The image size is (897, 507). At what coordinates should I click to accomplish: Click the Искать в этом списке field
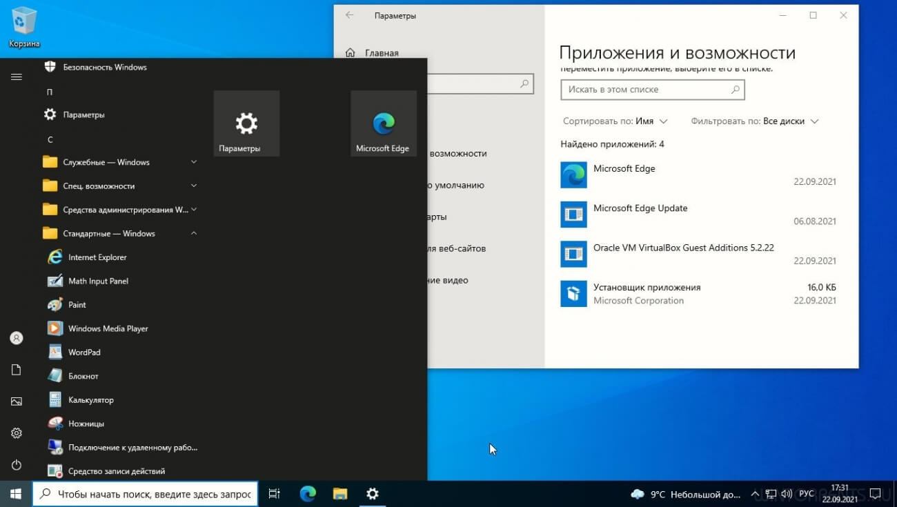click(653, 89)
